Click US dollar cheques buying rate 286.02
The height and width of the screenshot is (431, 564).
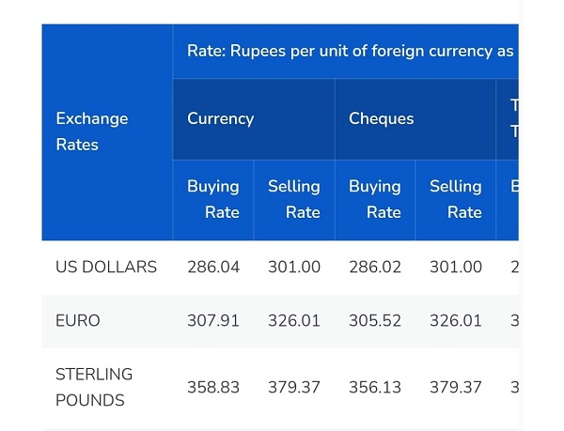pos(375,268)
